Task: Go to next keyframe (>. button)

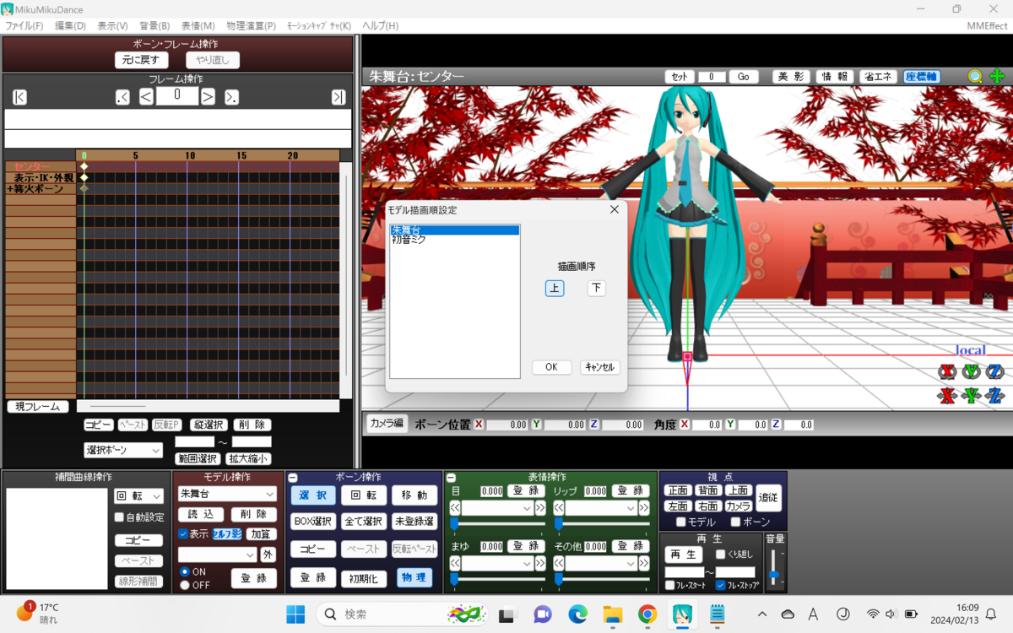Action: point(231,97)
